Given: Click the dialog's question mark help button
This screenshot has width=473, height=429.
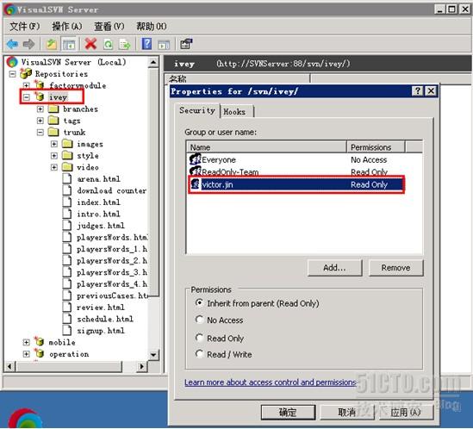Looking at the screenshot, I should (418, 90).
